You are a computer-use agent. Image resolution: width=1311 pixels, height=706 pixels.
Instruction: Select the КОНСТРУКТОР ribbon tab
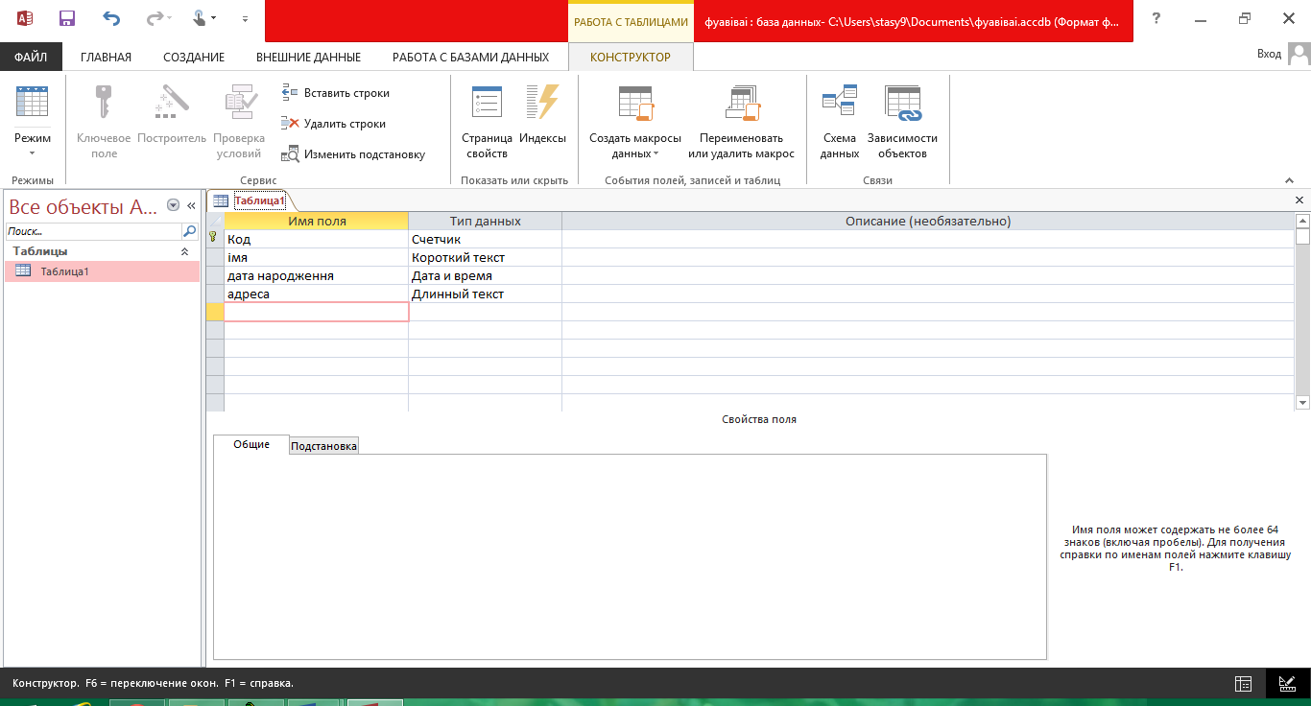coord(631,57)
